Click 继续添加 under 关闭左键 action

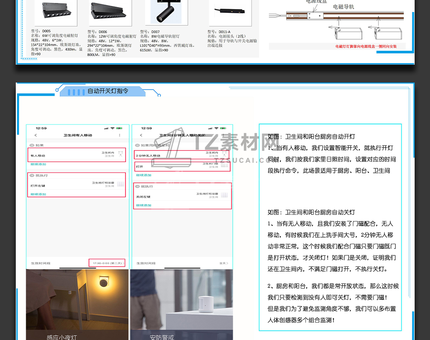143,205
